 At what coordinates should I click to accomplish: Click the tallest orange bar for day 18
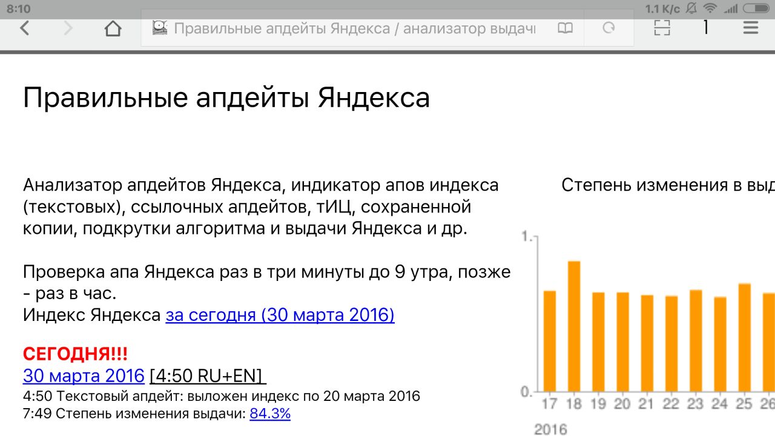[574, 326]
